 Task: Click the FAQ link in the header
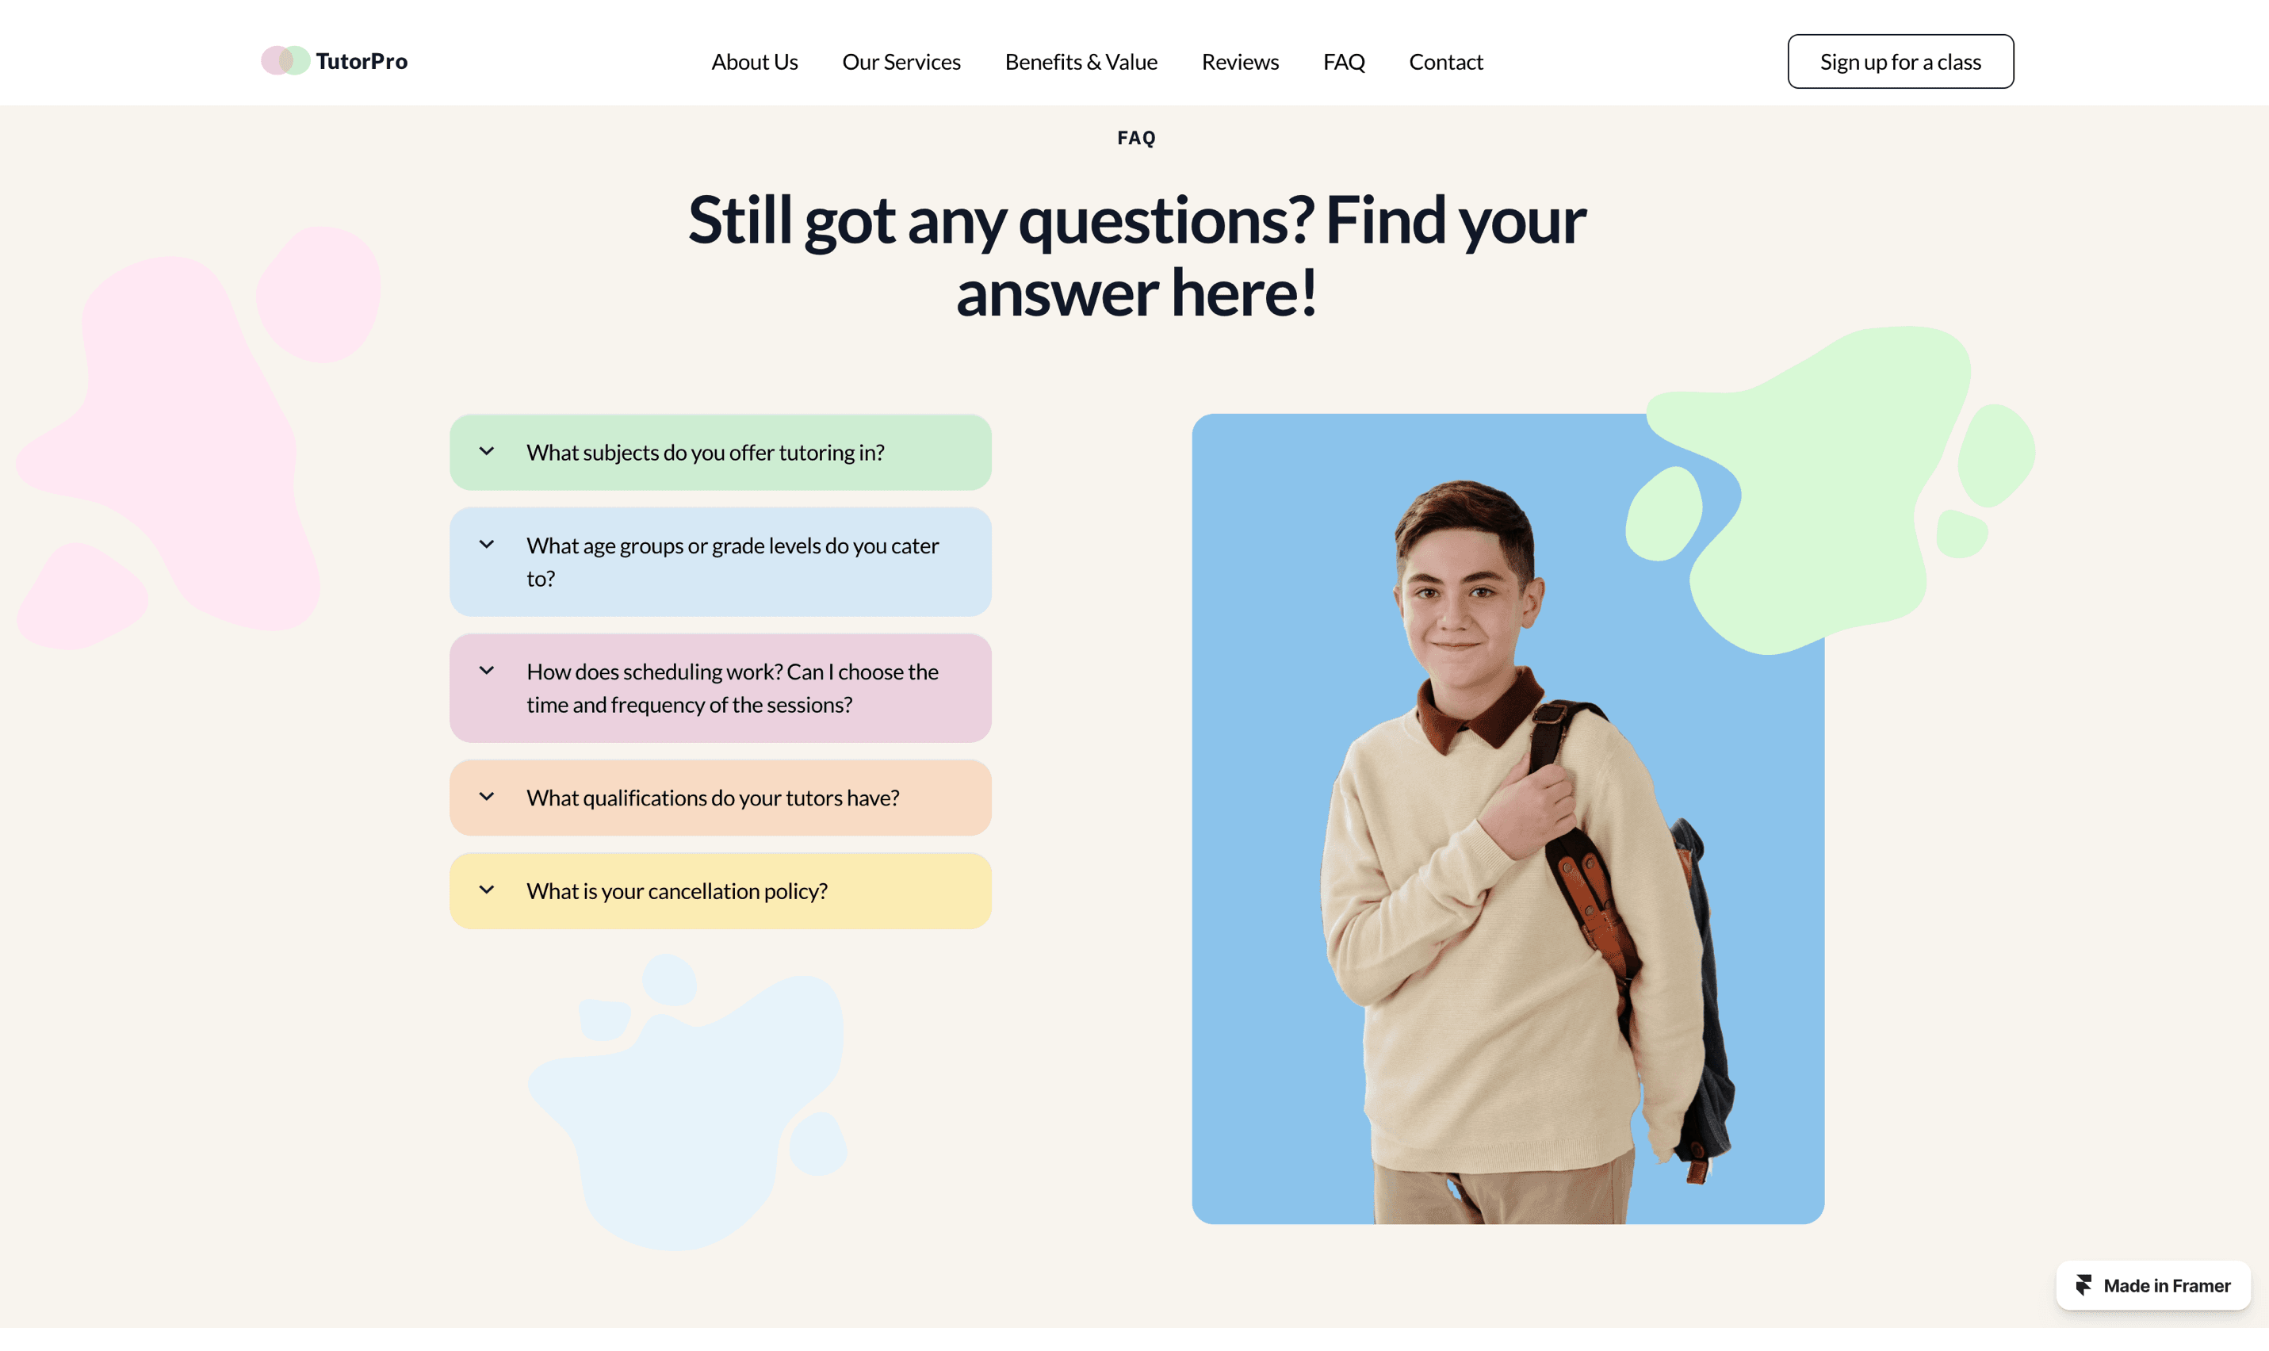coord(1343,62)
